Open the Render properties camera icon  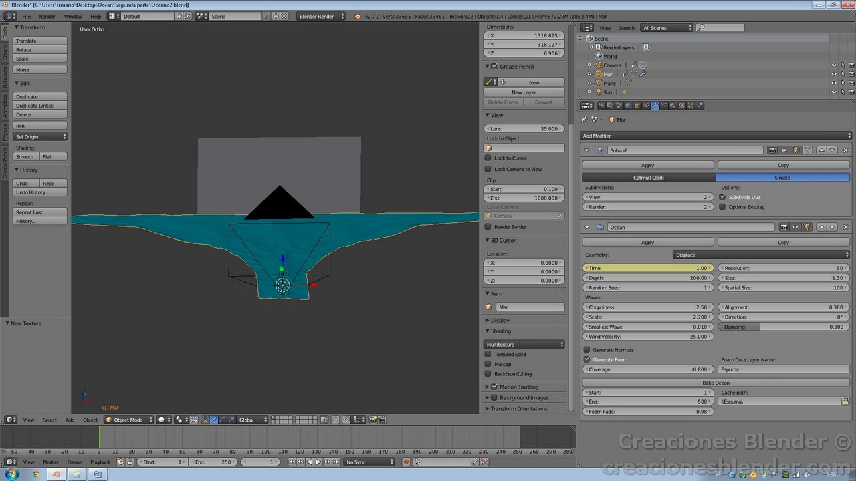pyautogui.click(x=603, y=106)
